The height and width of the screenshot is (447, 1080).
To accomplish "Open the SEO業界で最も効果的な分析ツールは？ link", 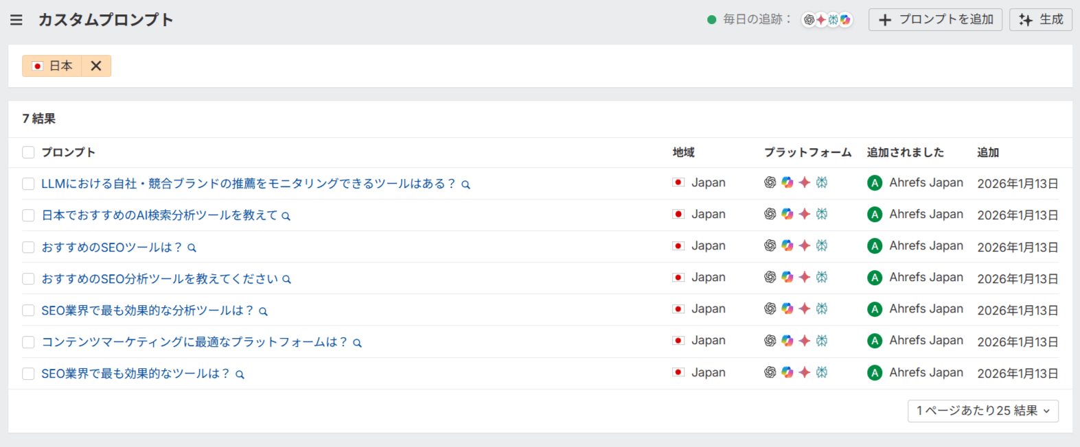I will click(148, 311).
